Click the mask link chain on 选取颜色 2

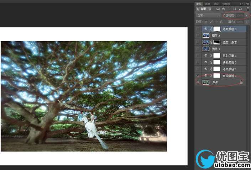click(x=211, y=62)
